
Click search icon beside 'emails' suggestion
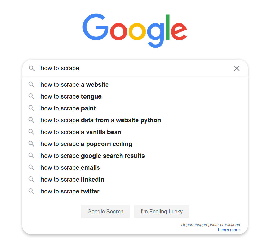coord(31,168)
